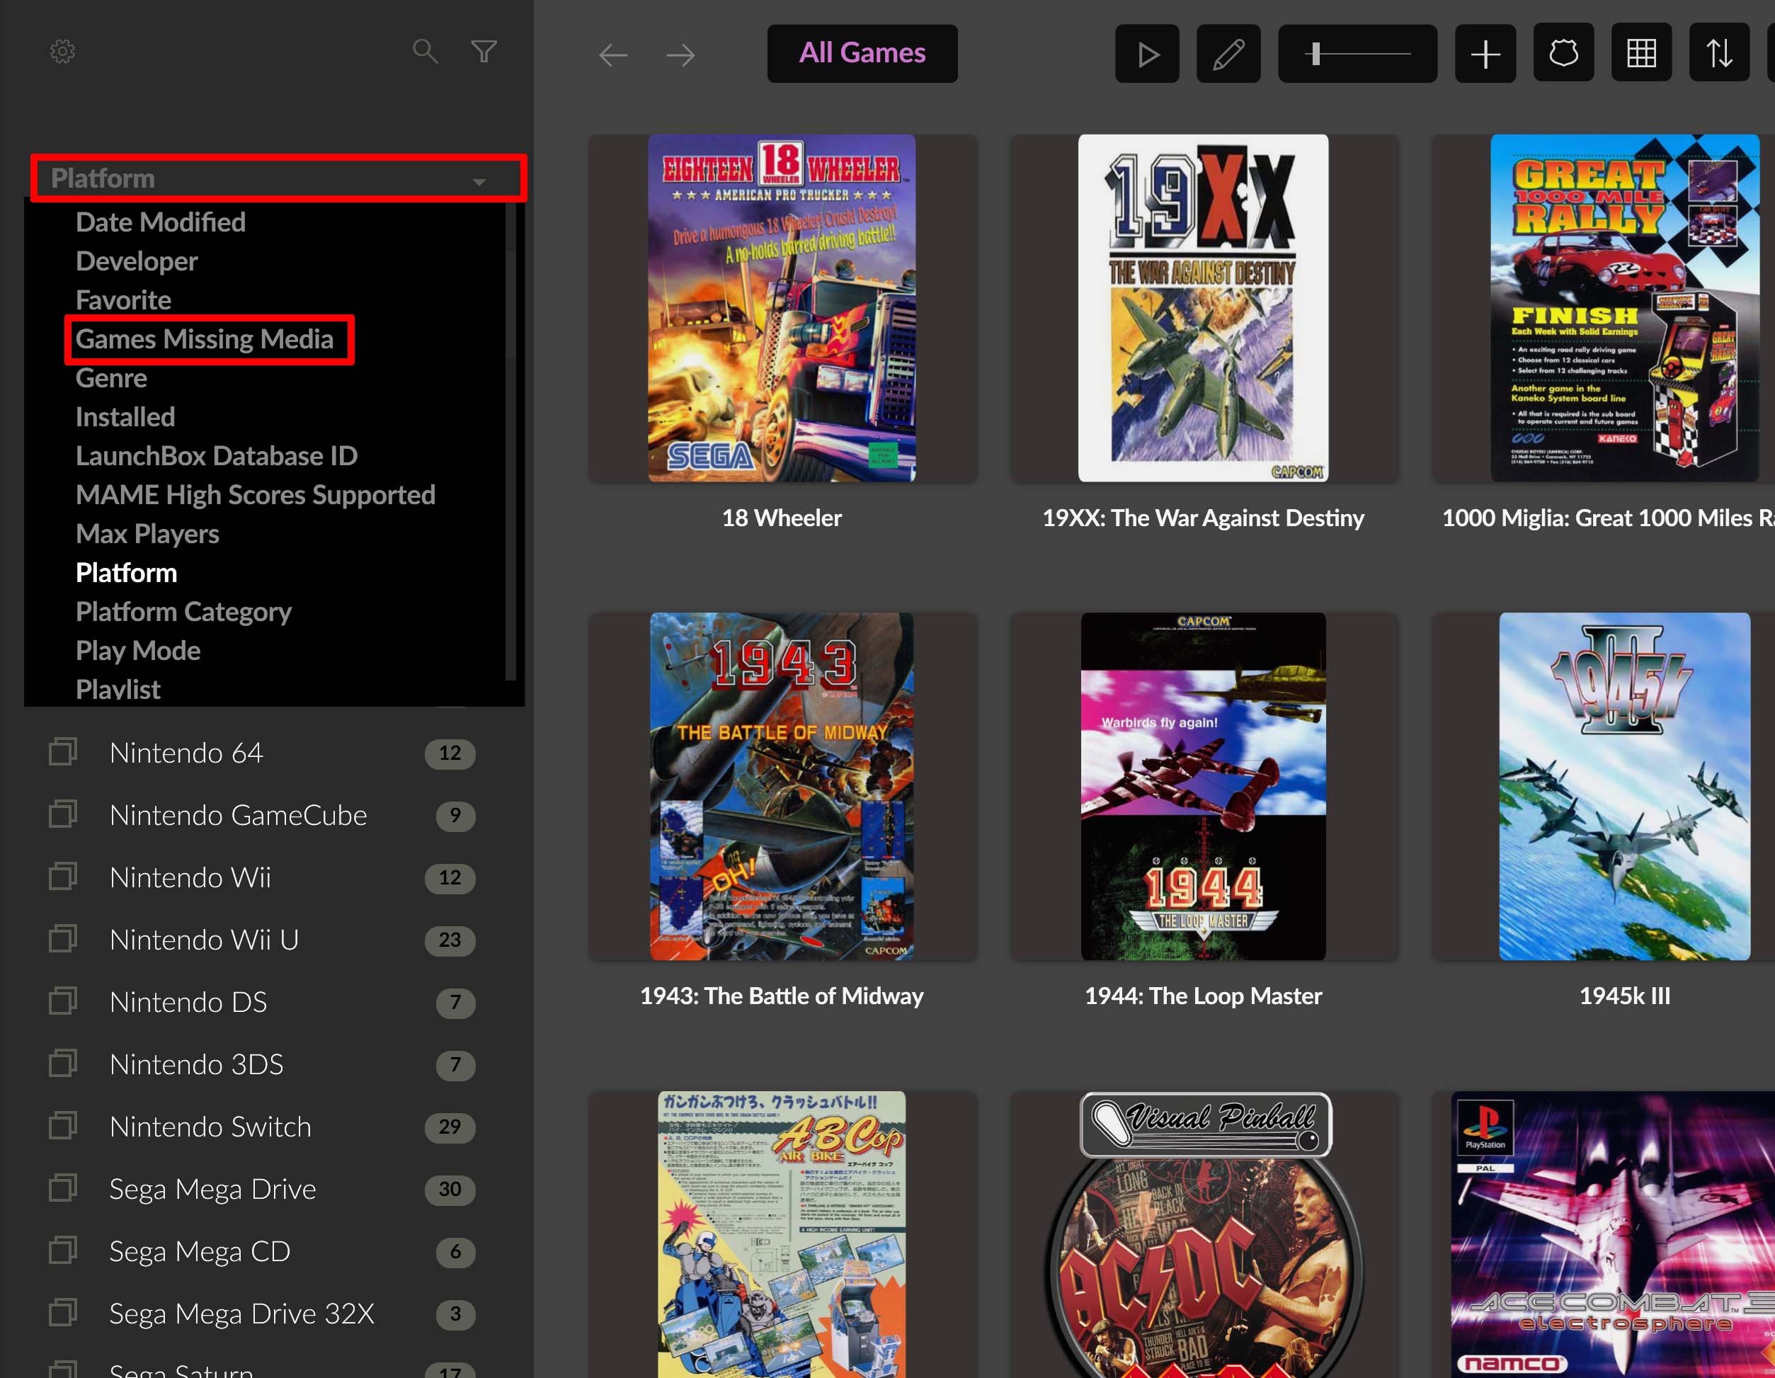The width and height of the screenshot is (1775, 1378).
Task: Edit game with pencil icon
Action: click(1228, 54)
